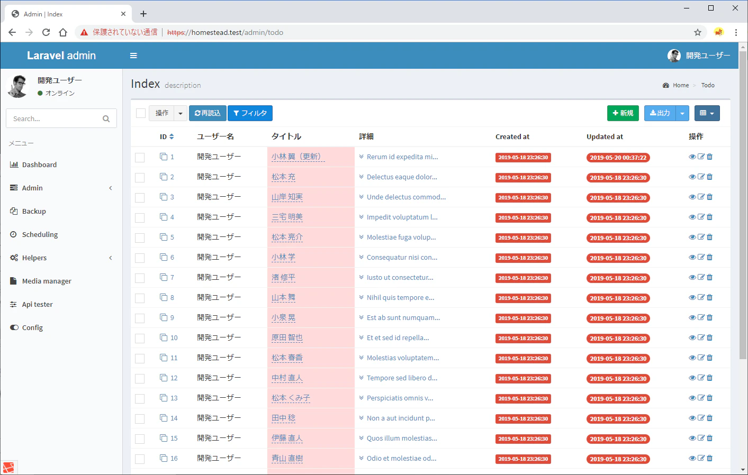Open the column selector dropdown

click(x=707, y=113)
